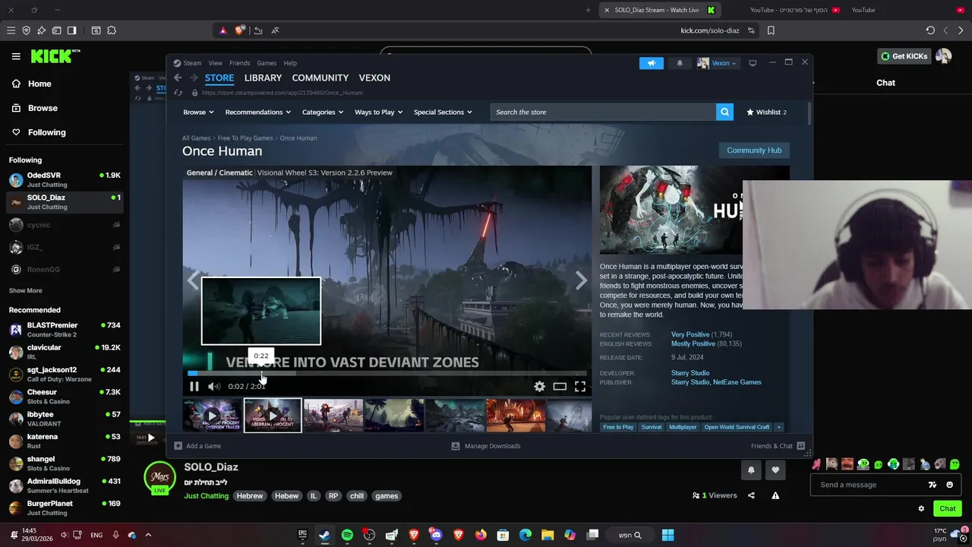Open the Friends menu in Steam

pos(239,63)
